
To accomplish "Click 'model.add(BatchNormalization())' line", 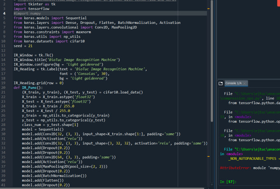I will click(x=54, y=176).
